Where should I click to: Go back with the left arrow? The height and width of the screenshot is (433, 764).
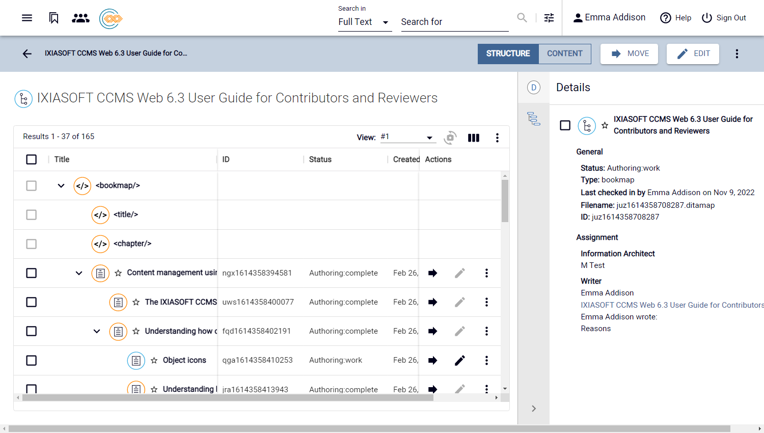pyautogui.click(x=27, y=53)
